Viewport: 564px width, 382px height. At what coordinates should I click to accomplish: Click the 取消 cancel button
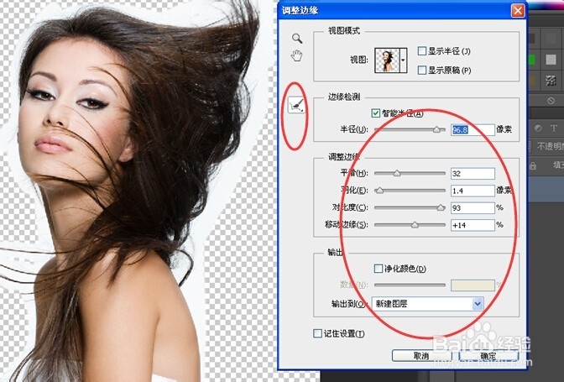[421, 356]
